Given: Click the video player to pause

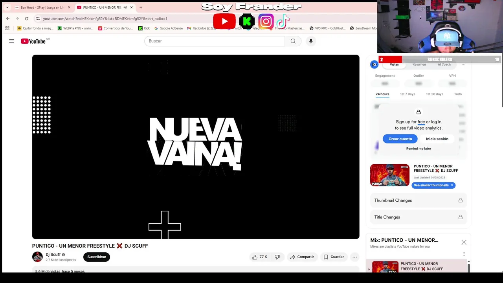Looking at the screenshot, I should pyautogui.click(x=196, y=147).
